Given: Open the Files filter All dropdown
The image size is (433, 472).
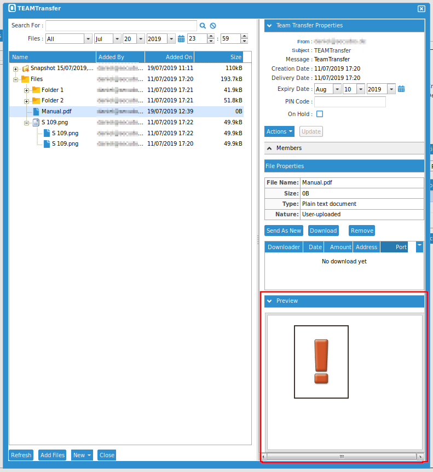Looking at the screenshot, I should point(88,39).
